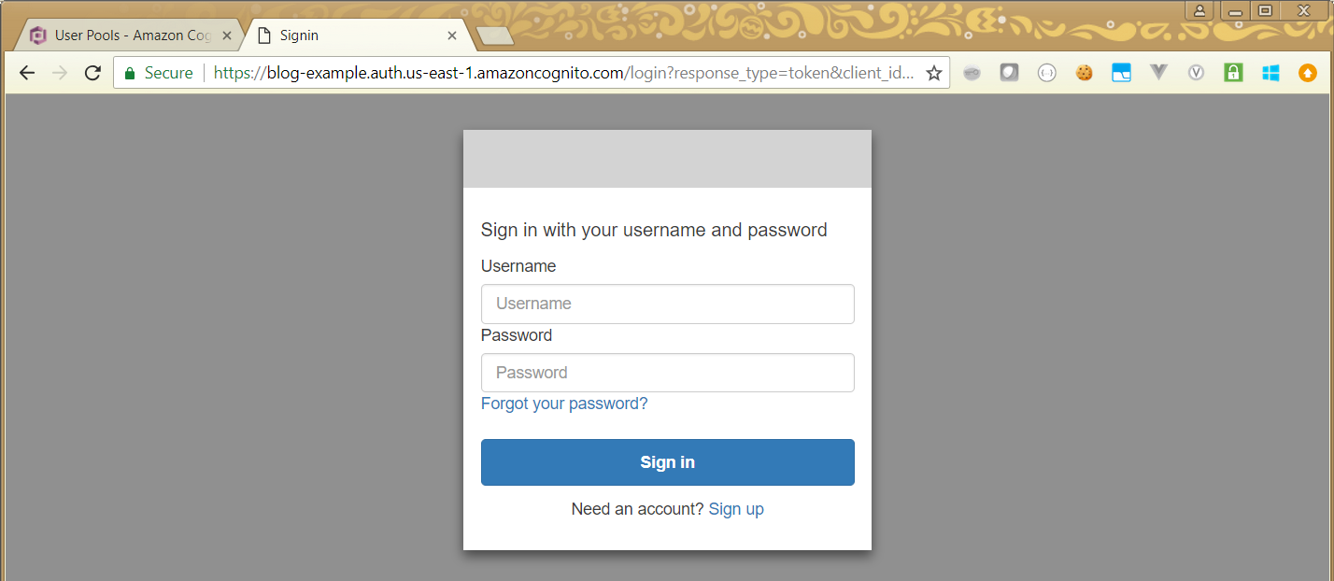Click the browser back arrow
The image size is (1334, 581).
point(26,73)
